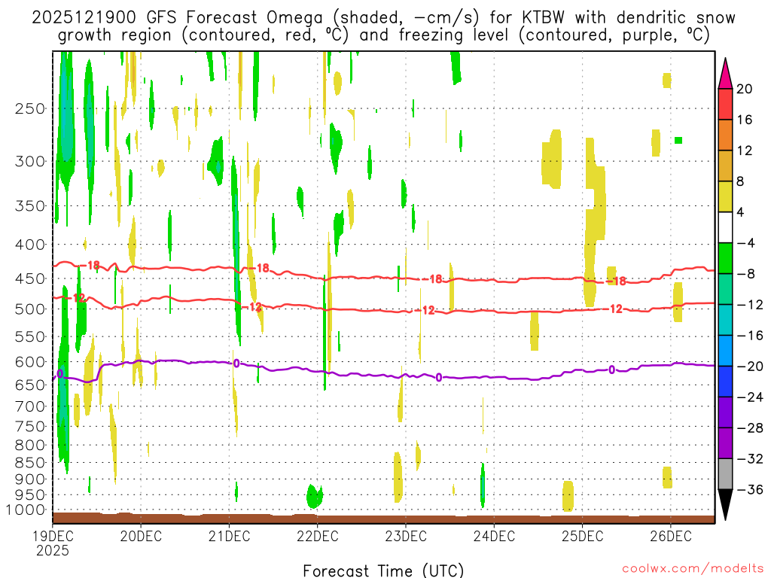Select the yellow 4 to 8 colorbar swatch
This screenshot has width=771, height=578.
click(x=725, y=197)
